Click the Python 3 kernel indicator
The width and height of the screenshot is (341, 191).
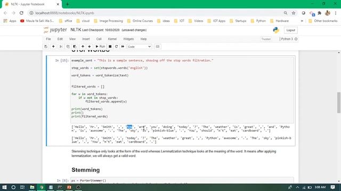pos(289,39)
